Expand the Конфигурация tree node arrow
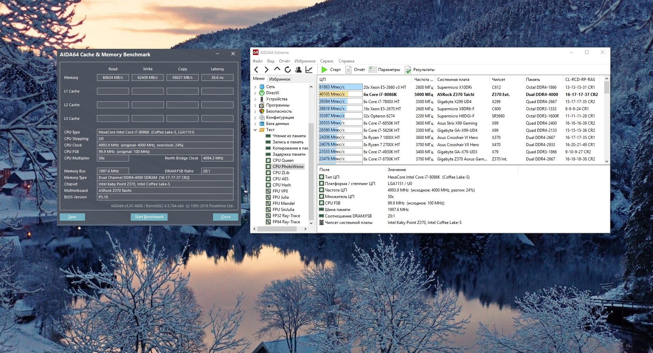Screen dimensions: 653x353 [255, 117]
